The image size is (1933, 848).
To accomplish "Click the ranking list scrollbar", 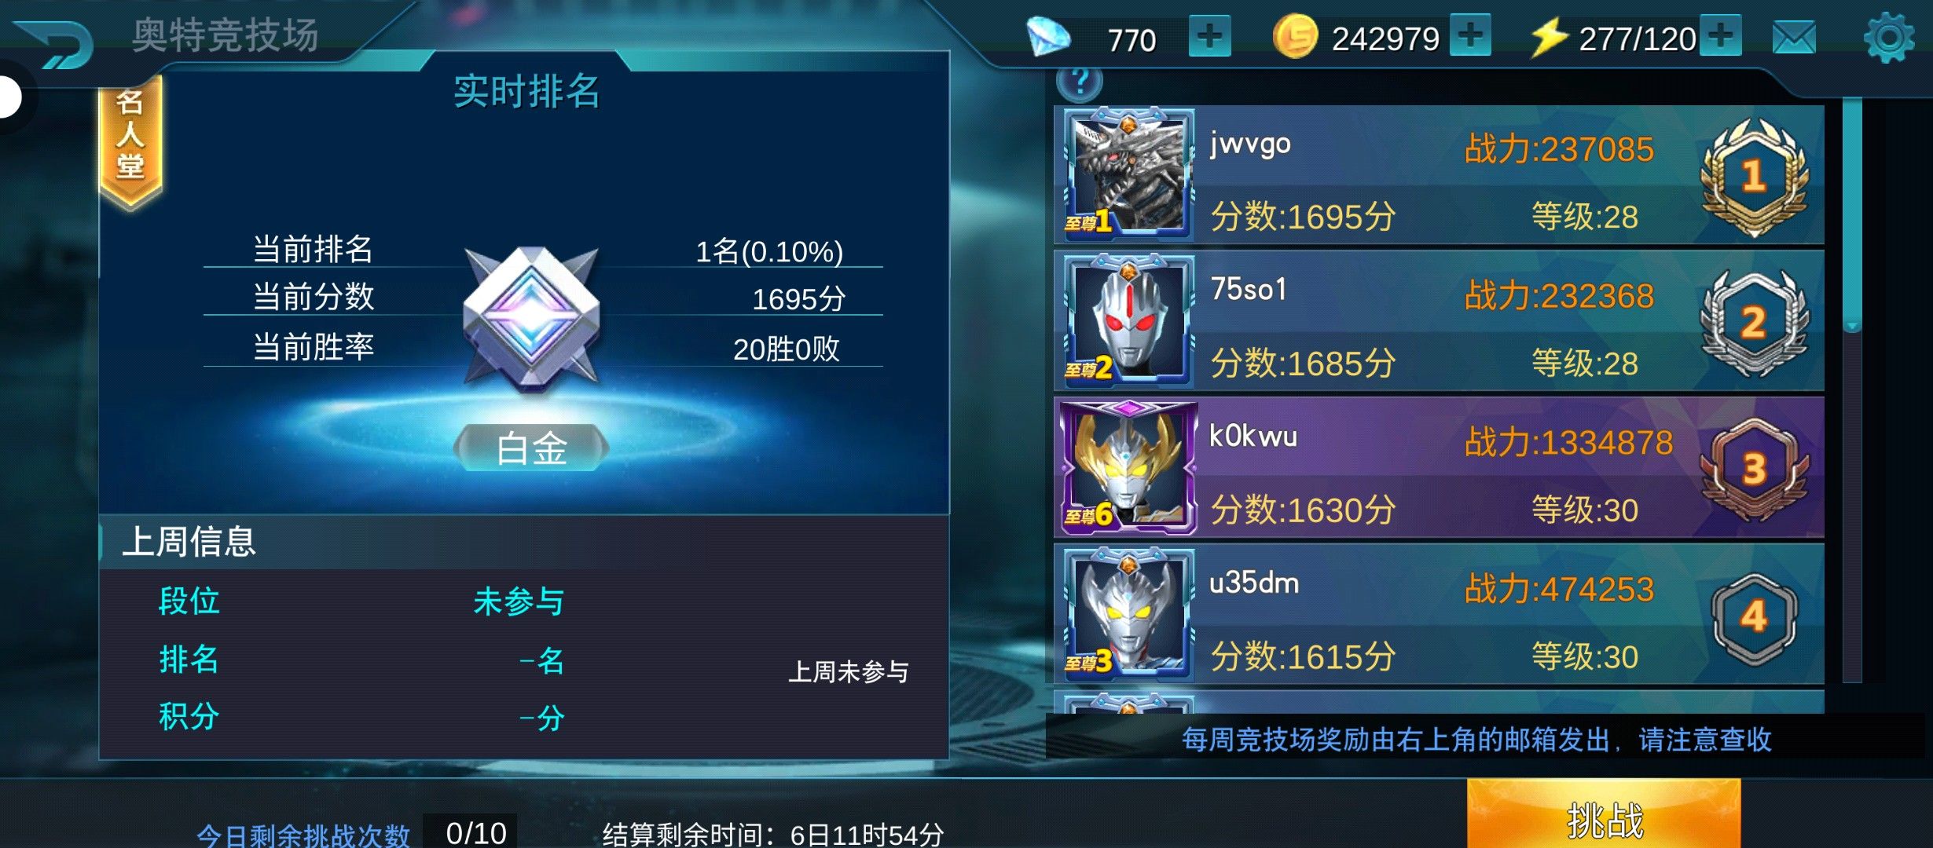I will point(1852,390).
